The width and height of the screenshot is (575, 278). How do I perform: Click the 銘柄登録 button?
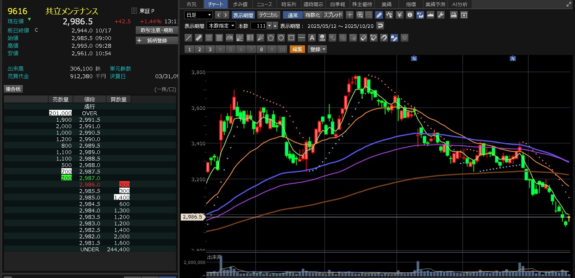[157, 40]
